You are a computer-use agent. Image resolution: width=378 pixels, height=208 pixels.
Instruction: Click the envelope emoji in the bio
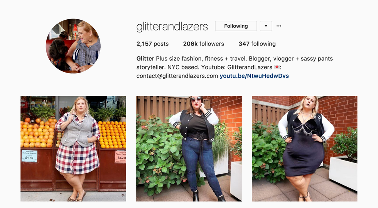277,67
